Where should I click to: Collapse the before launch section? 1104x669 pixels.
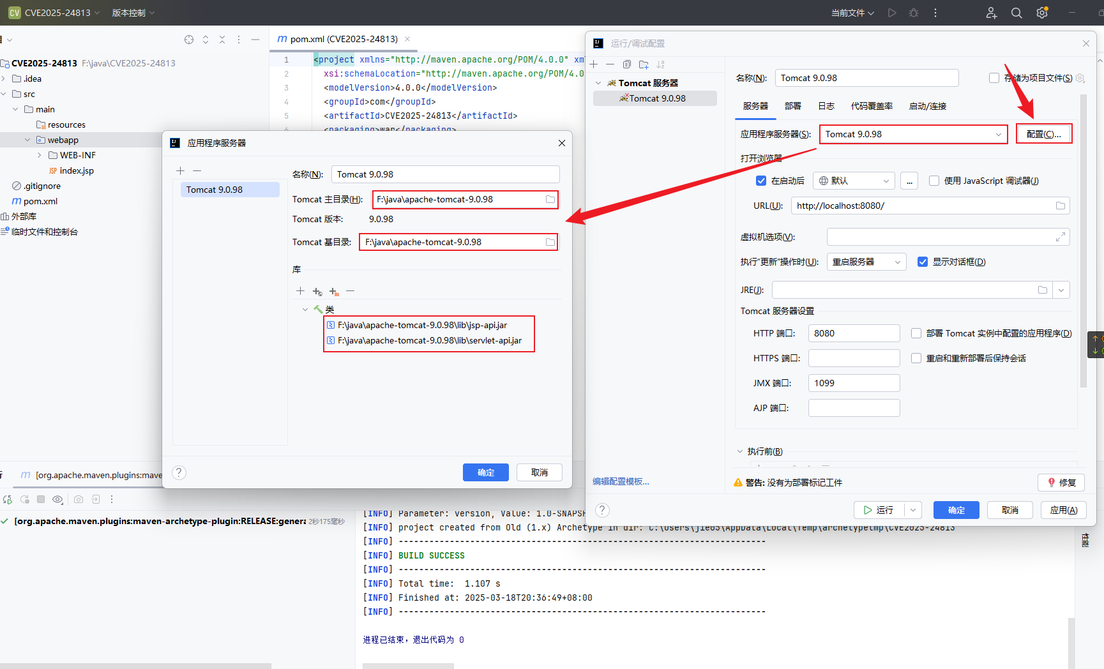coord(740,451)
